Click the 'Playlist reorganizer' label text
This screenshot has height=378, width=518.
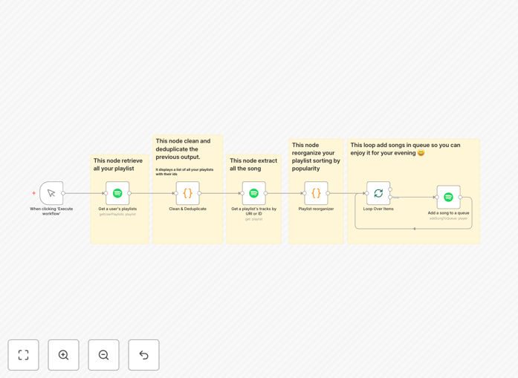click(x=316, y=209)
